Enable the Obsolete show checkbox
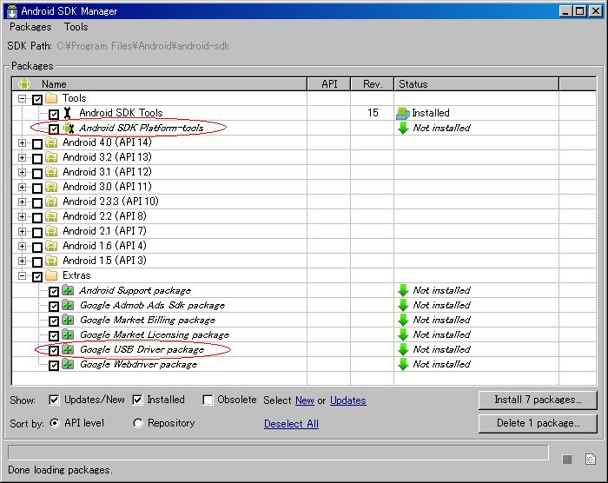This screenshot has height=483, width=608. pos(208,400)
